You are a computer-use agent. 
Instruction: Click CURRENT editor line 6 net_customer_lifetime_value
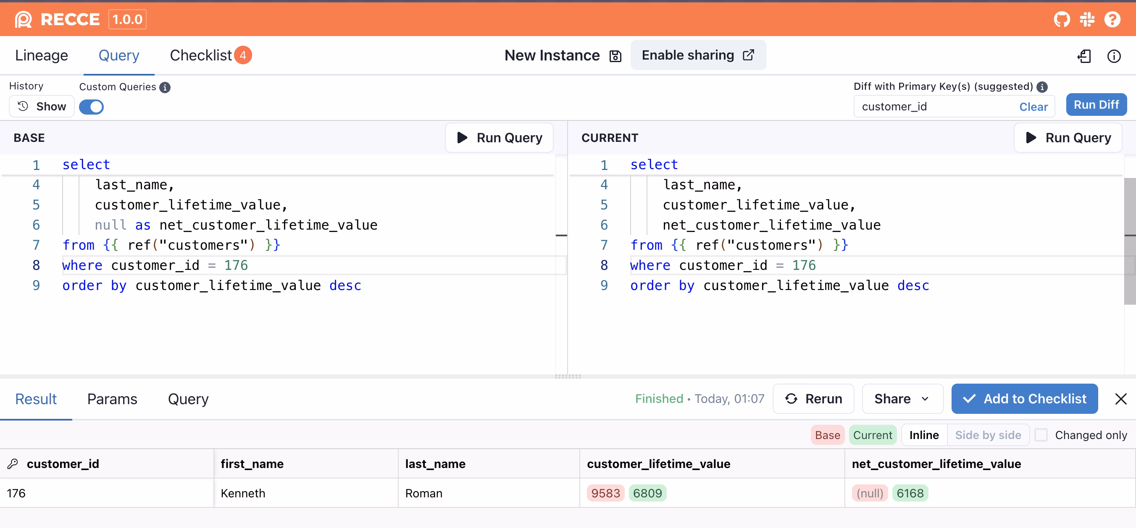[771, 225]
